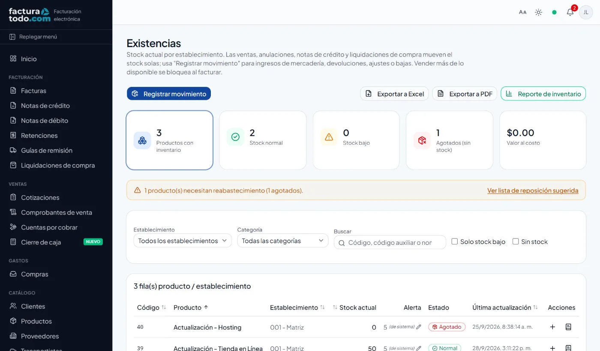Image resolution: width=600 pixels, height=351 pixels.
Task: Click Productos con inventario cubes icon
Action: (142, 140)
